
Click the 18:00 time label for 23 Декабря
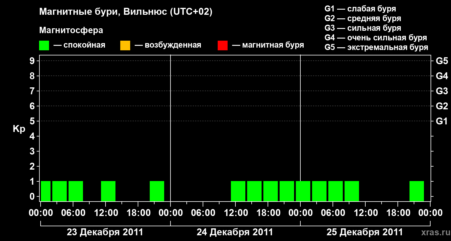pos(138,213)
